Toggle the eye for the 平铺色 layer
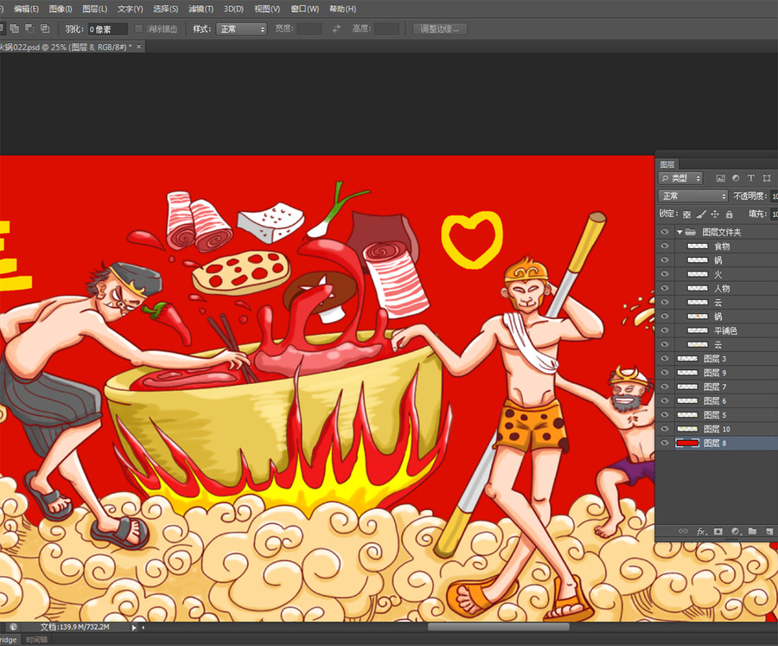The width and height of the screenshot is (778, 646). pos(665,330)
